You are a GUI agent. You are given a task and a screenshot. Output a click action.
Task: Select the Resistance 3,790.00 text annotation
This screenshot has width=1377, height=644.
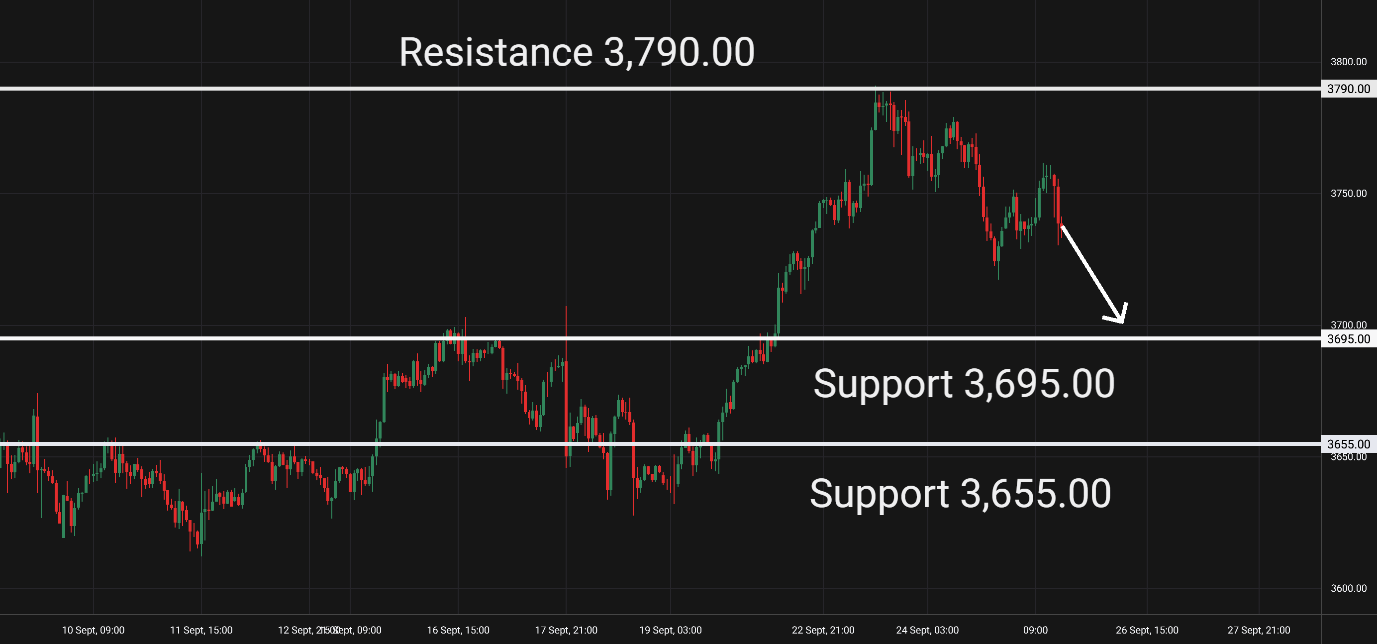coord(577,52)
